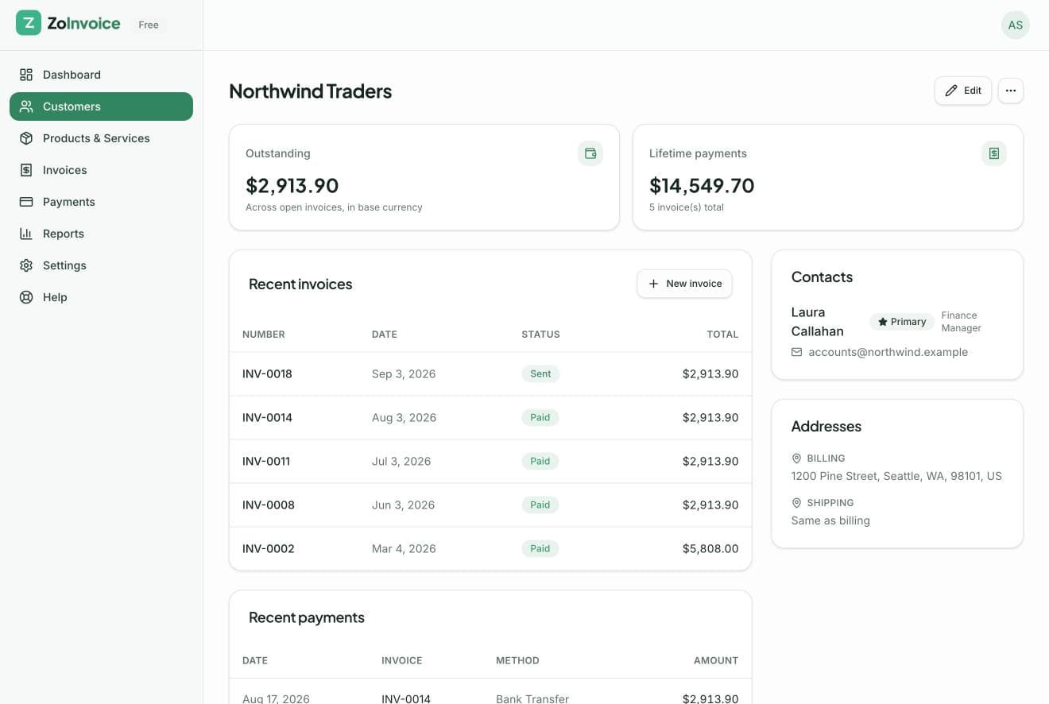Click the Sep 3, 2026 invoice date
Viewport: 1049px width, 704px height.
pyautogui.click(x=404, y=373)
